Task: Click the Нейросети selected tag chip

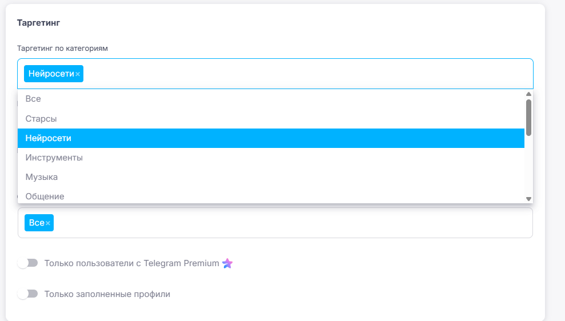Action: tap(51, 74)
